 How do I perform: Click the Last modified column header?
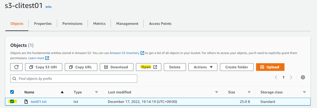pyautogui.click(x=120, y=92)
